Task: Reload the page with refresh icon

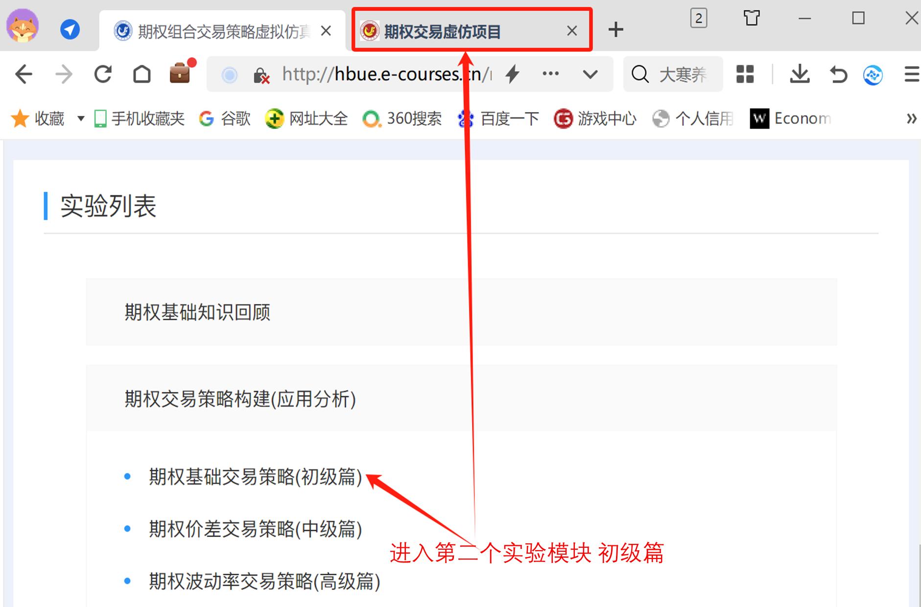Action: pyautogui.click(x=103, y=74)
